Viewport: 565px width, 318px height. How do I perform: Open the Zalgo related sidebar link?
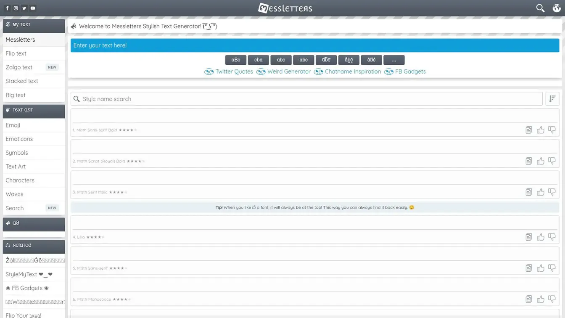pyautogui.click(x=34, y=260)
